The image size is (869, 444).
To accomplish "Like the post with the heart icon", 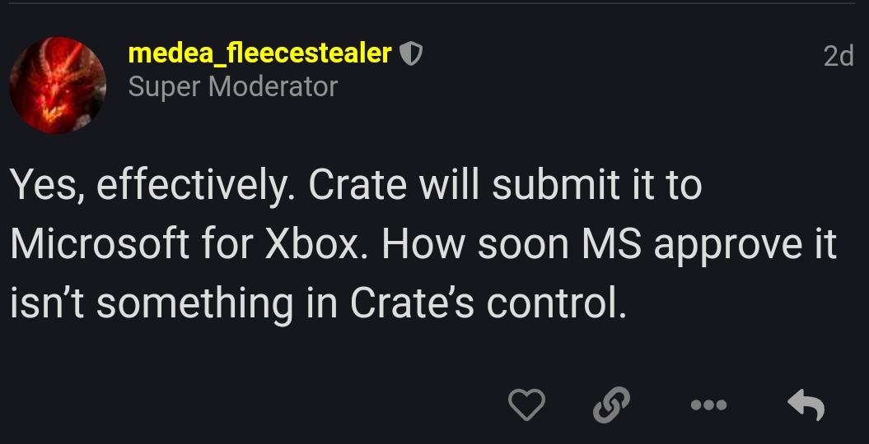I will [526, 405].
